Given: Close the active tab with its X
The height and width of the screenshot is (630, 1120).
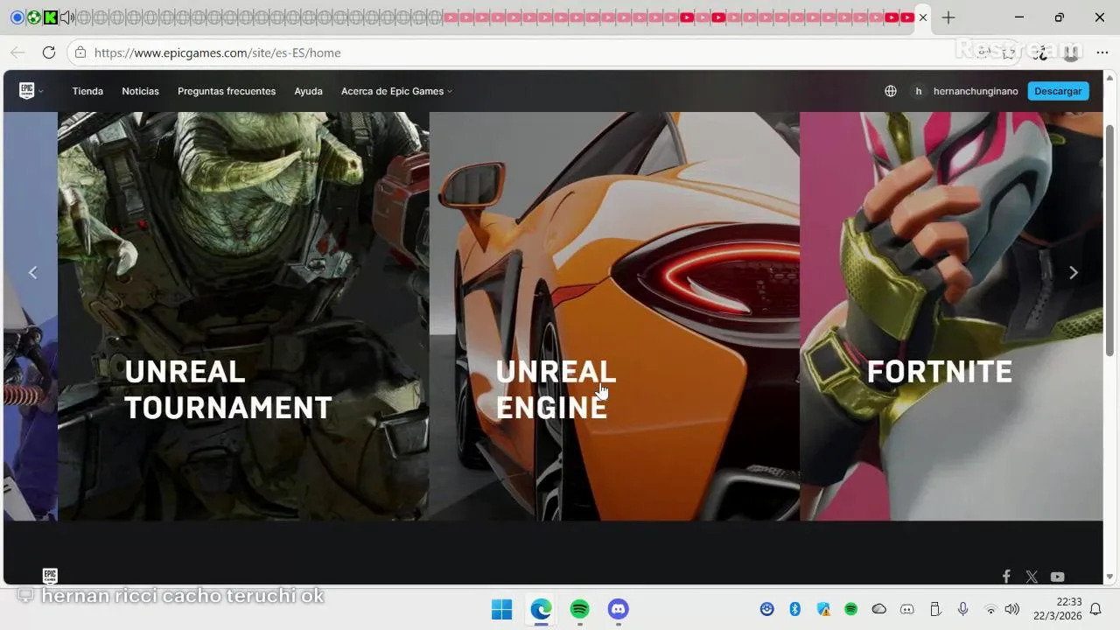Looking at the screenshot, I should pos(922,17).
